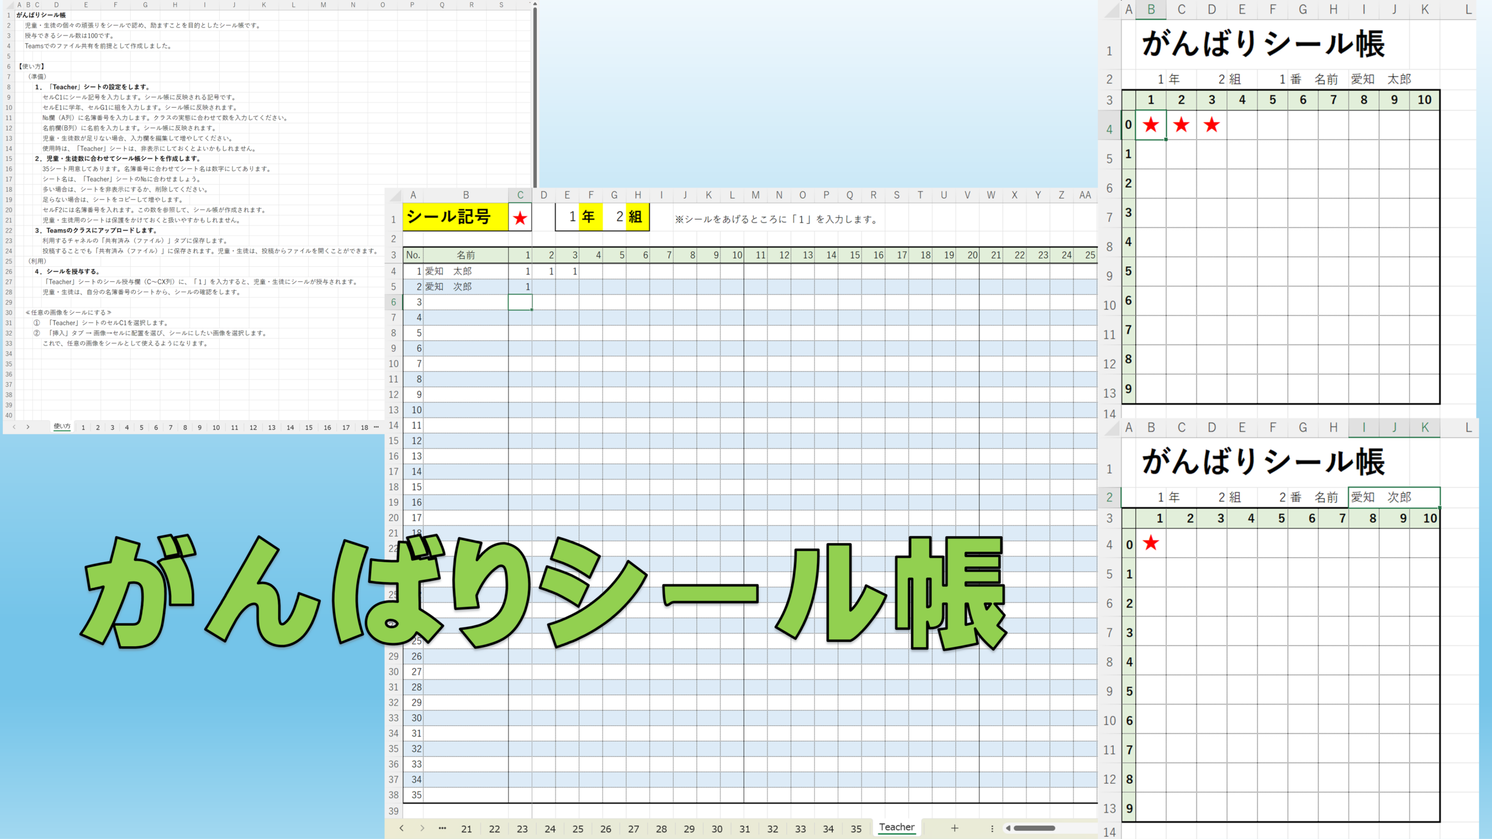Click the add new sheet plus icon
The width and height of the screenshot is (1492, 839).
pos(954,828)
